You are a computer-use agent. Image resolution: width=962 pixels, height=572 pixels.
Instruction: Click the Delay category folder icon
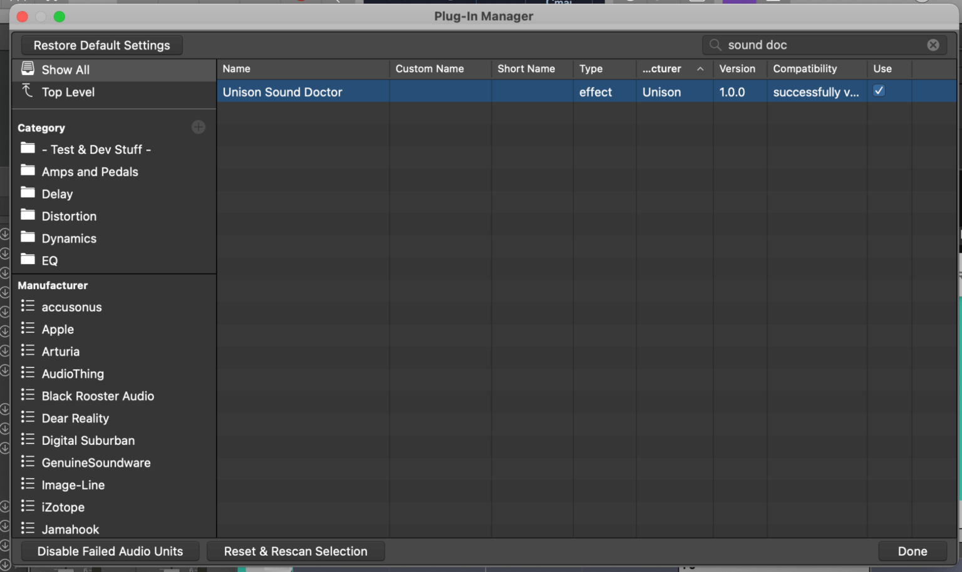[28, 193]
